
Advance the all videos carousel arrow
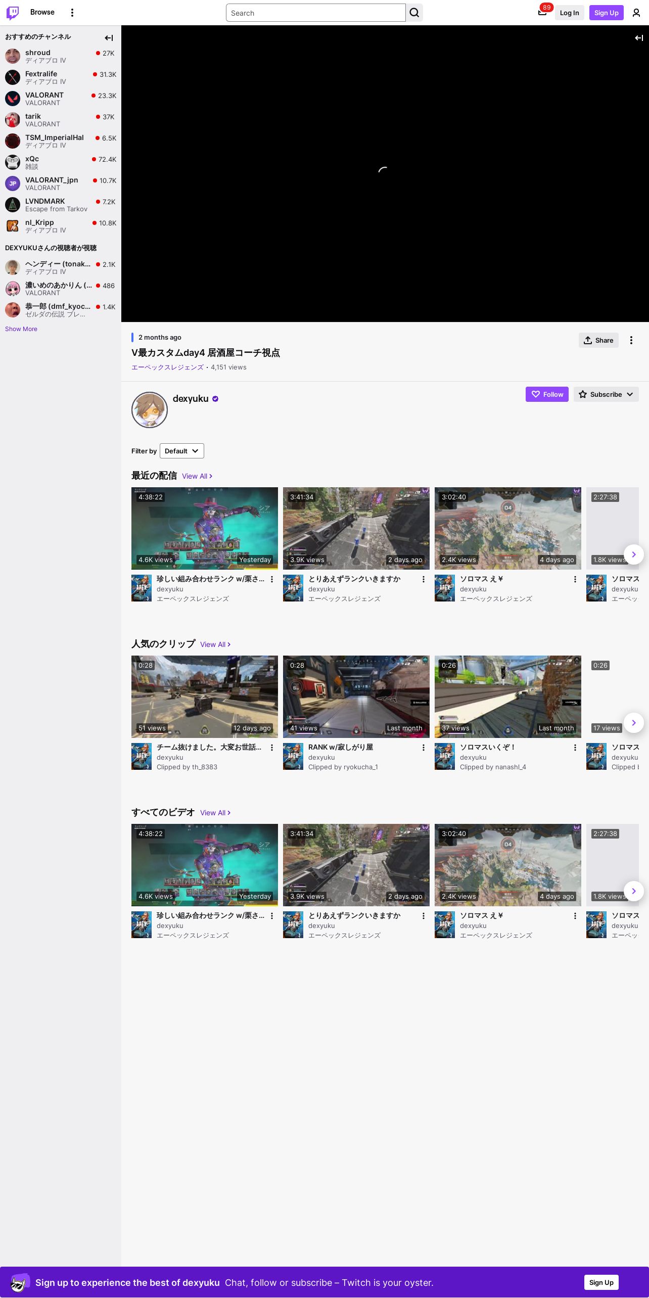tap(634, 891)
